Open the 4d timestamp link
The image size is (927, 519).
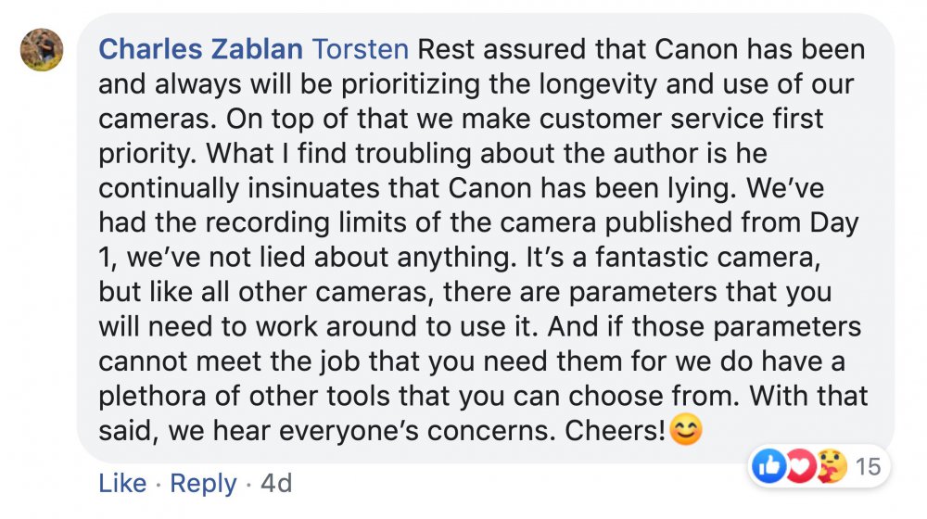coord(276,483)
